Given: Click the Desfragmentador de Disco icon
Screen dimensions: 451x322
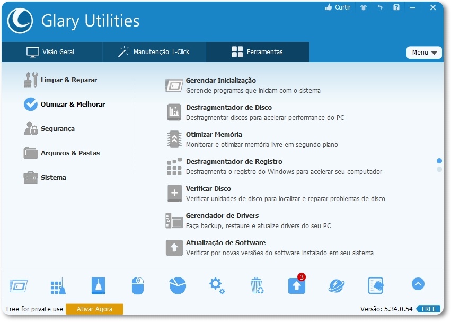Looking at the screenshot, I should tap(174, 112).
